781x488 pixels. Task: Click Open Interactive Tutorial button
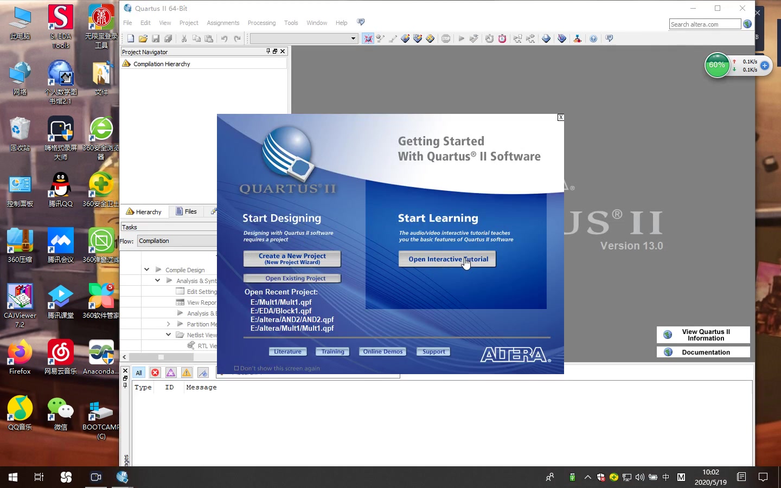coord(447,259)
